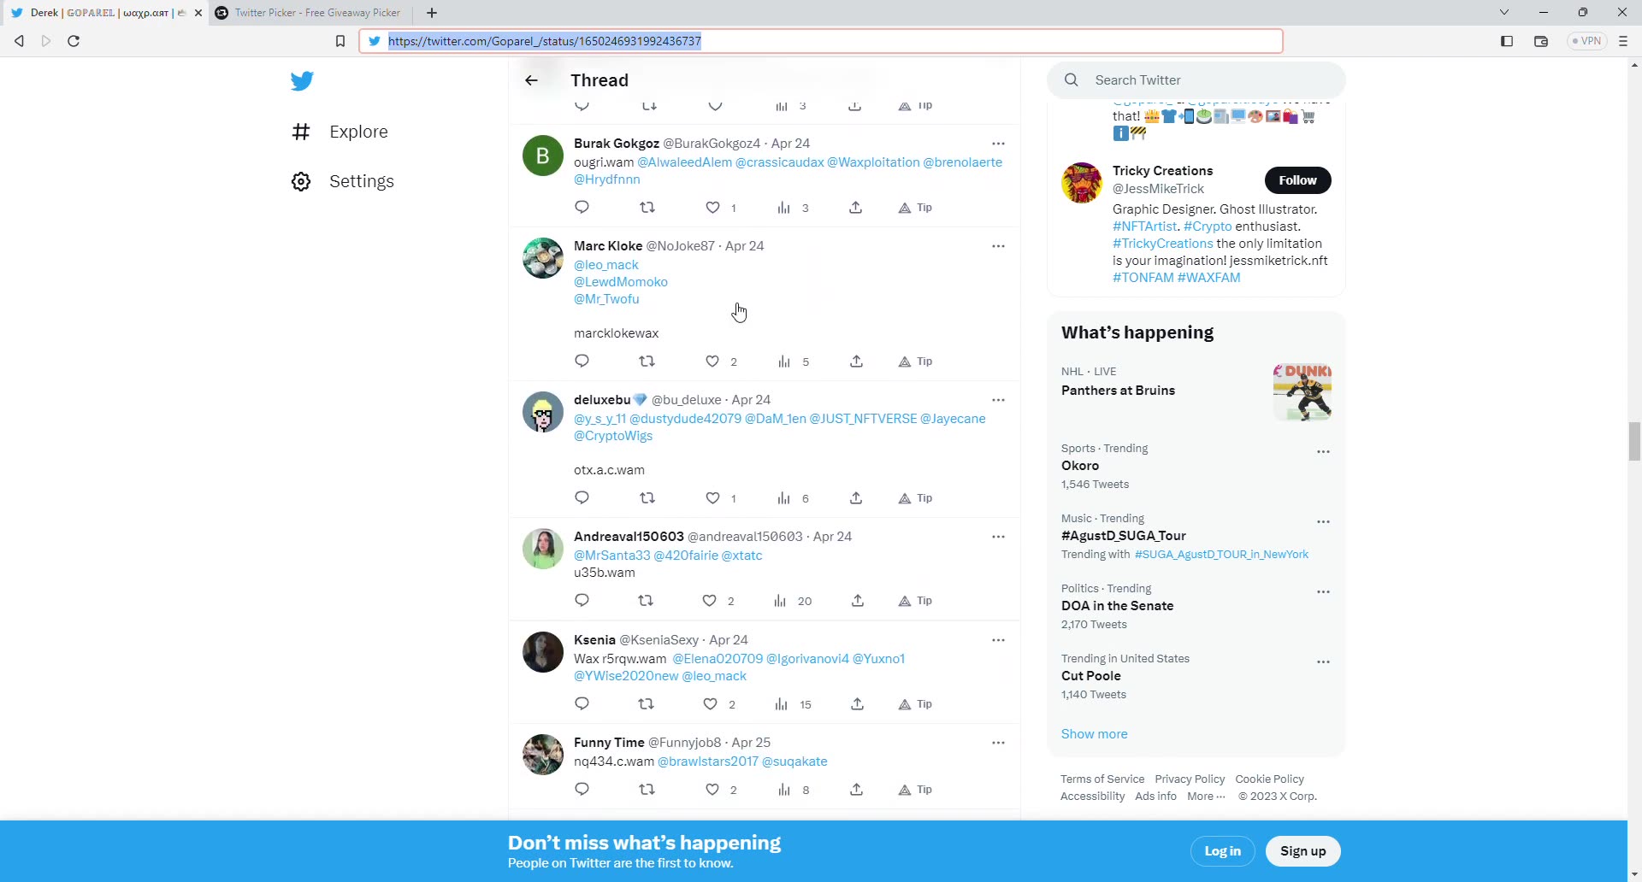Open the Panthers at Bruins thumbnail
The image size is (1642, 882).
click(x=1302, y=392)
